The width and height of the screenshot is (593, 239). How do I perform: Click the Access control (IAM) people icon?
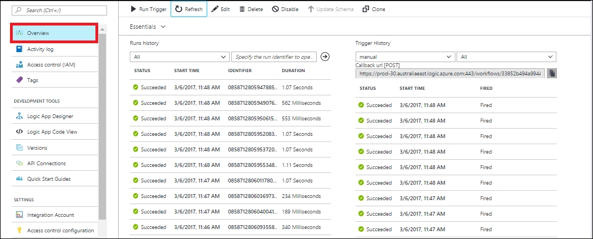pos(19,65)
